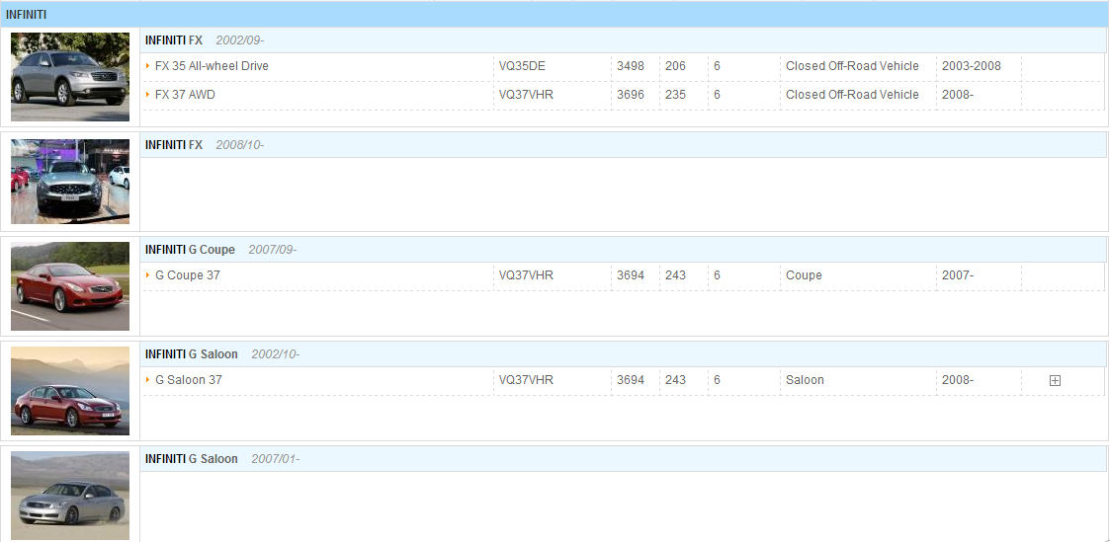Click displacement value 3498

pos(630,66)
